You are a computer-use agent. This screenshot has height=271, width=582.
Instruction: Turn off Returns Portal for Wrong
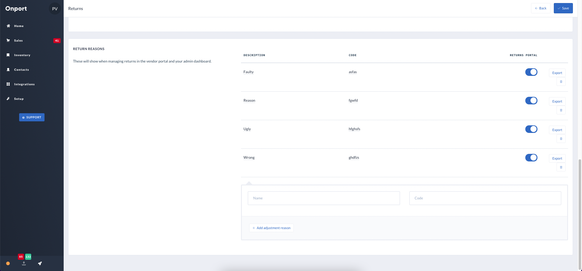click(x=531, y=158)
